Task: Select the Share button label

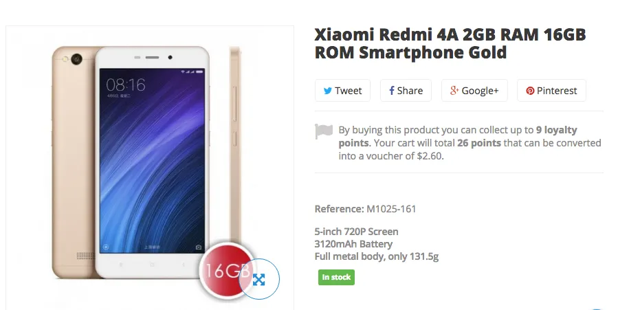Action: click(x=410, y=91)
